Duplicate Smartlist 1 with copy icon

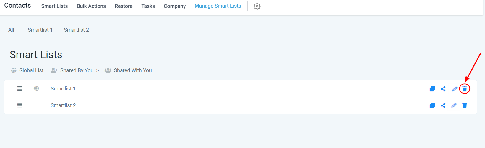point(432,89)
